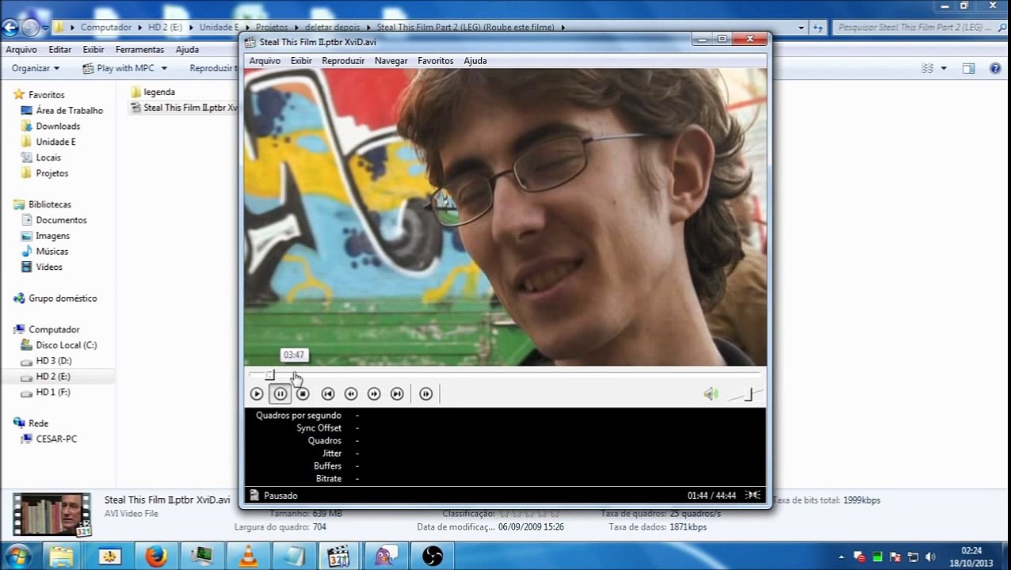Screen dimensions: 1011x570
Task: Click the rewind (decrease speed) button
Action: pos(351,393)
